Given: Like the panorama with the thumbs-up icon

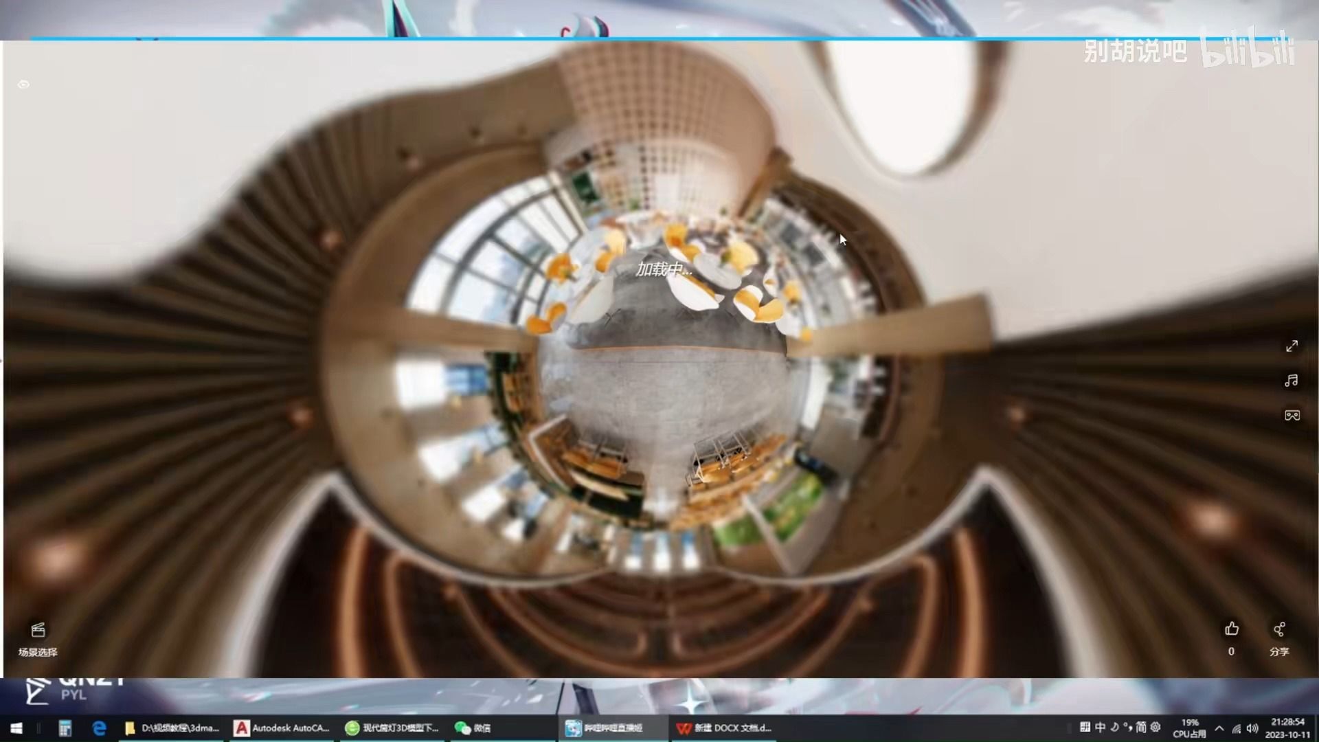Looking at the screenshot, I should point(1231,629).
